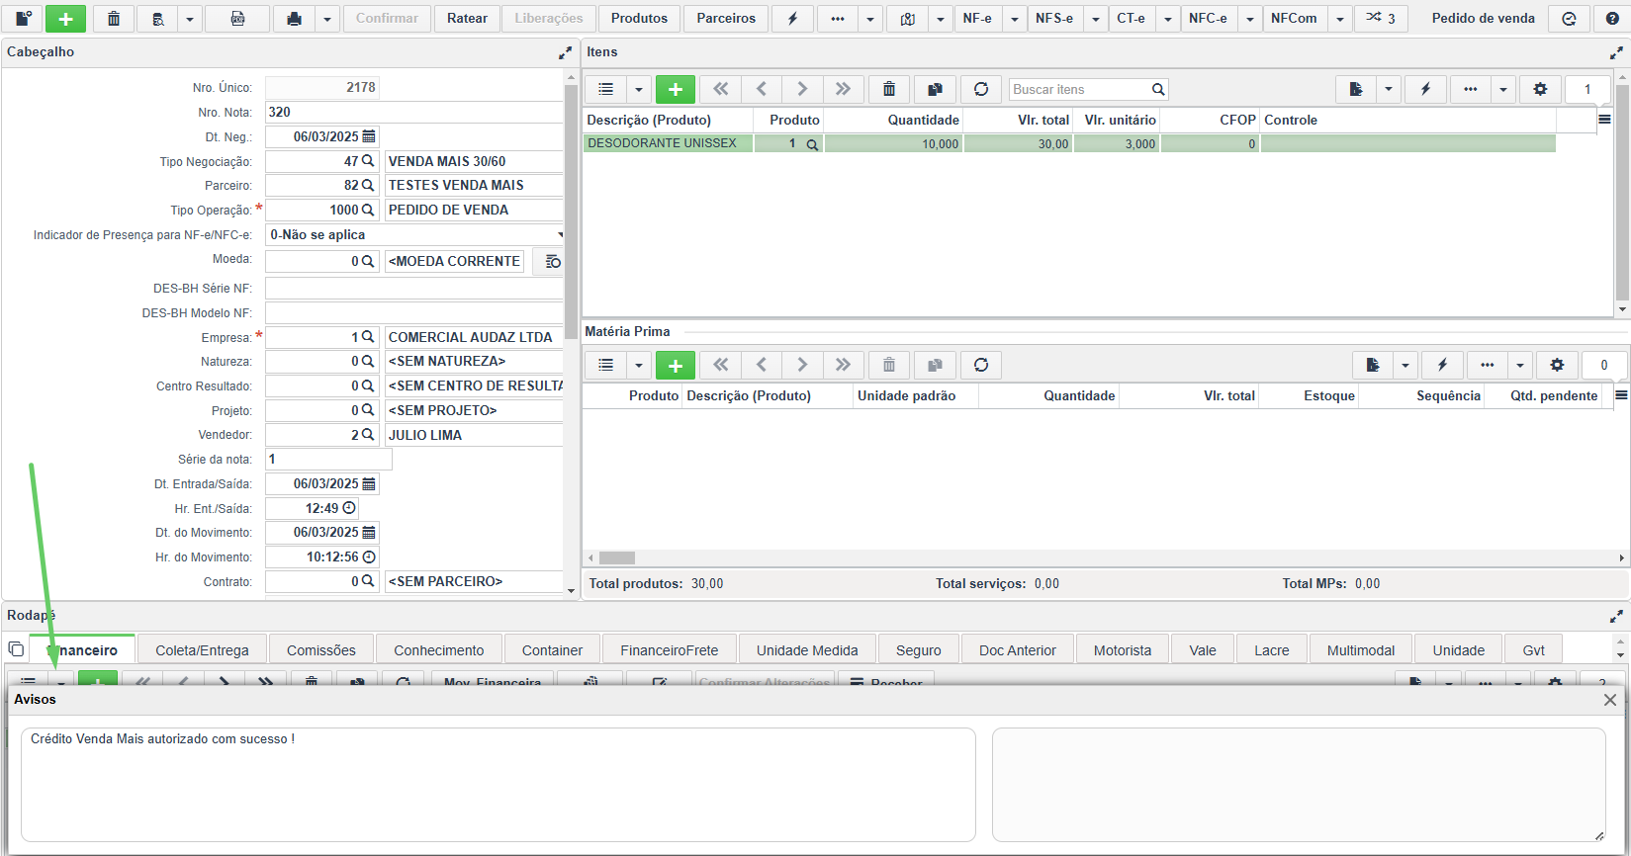Switch to the FinanceiroFrete tab
1631x856 pixels.
(x=670, y=650)
